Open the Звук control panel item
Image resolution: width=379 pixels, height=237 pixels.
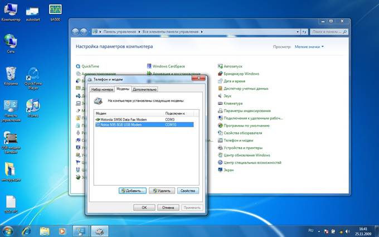click(x=225, y=96)
